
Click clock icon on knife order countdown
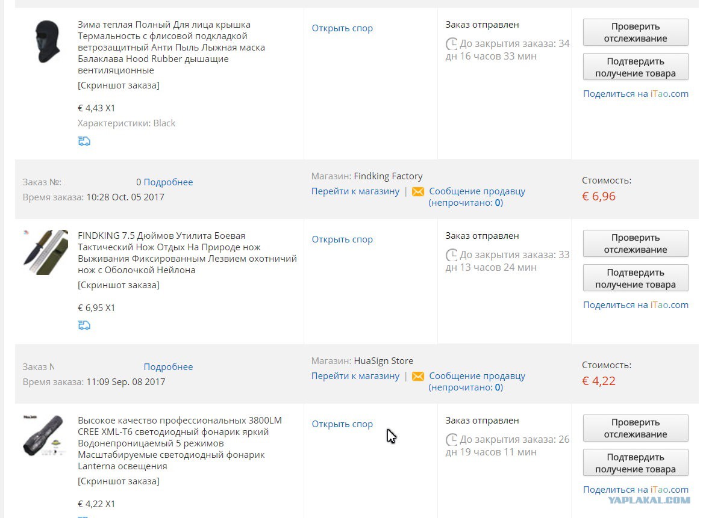pos(451,256)
